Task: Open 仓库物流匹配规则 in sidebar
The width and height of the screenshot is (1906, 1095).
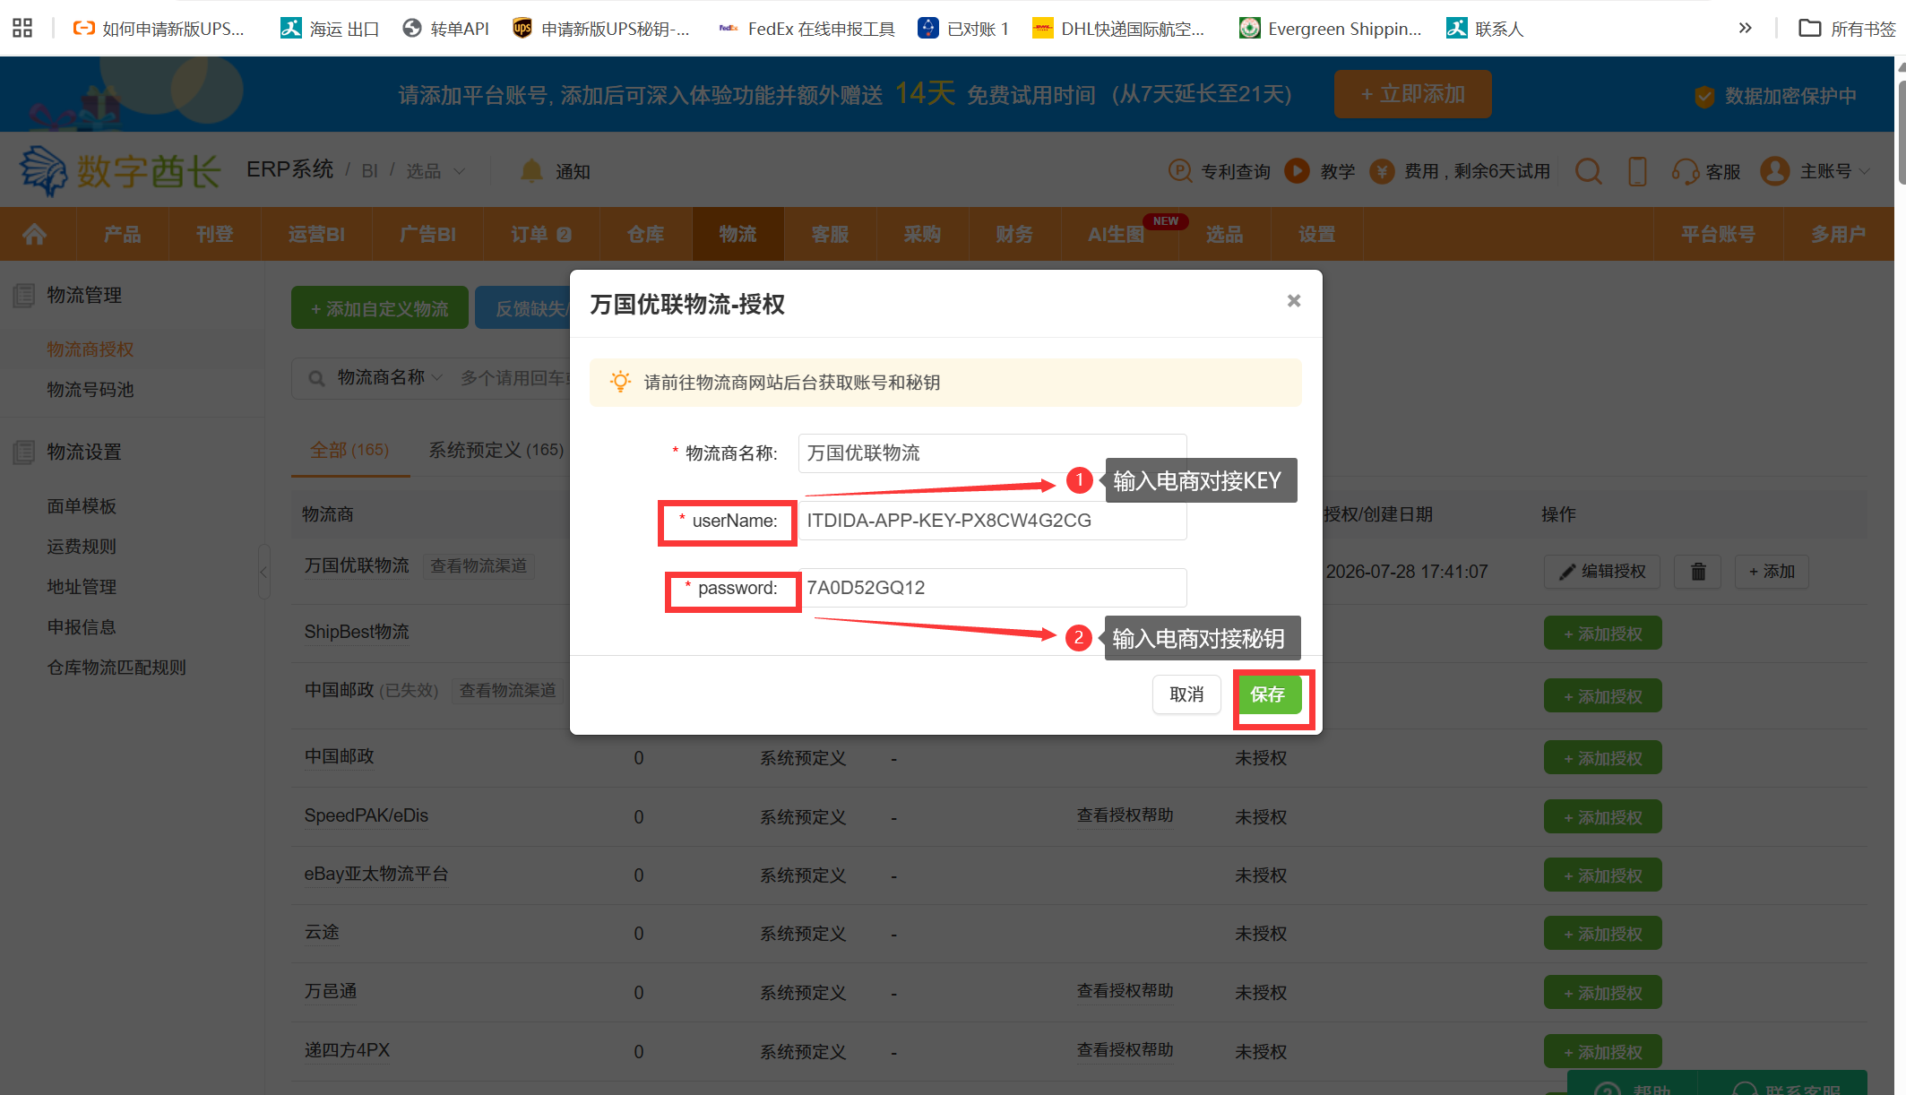Action: point(116,668)
